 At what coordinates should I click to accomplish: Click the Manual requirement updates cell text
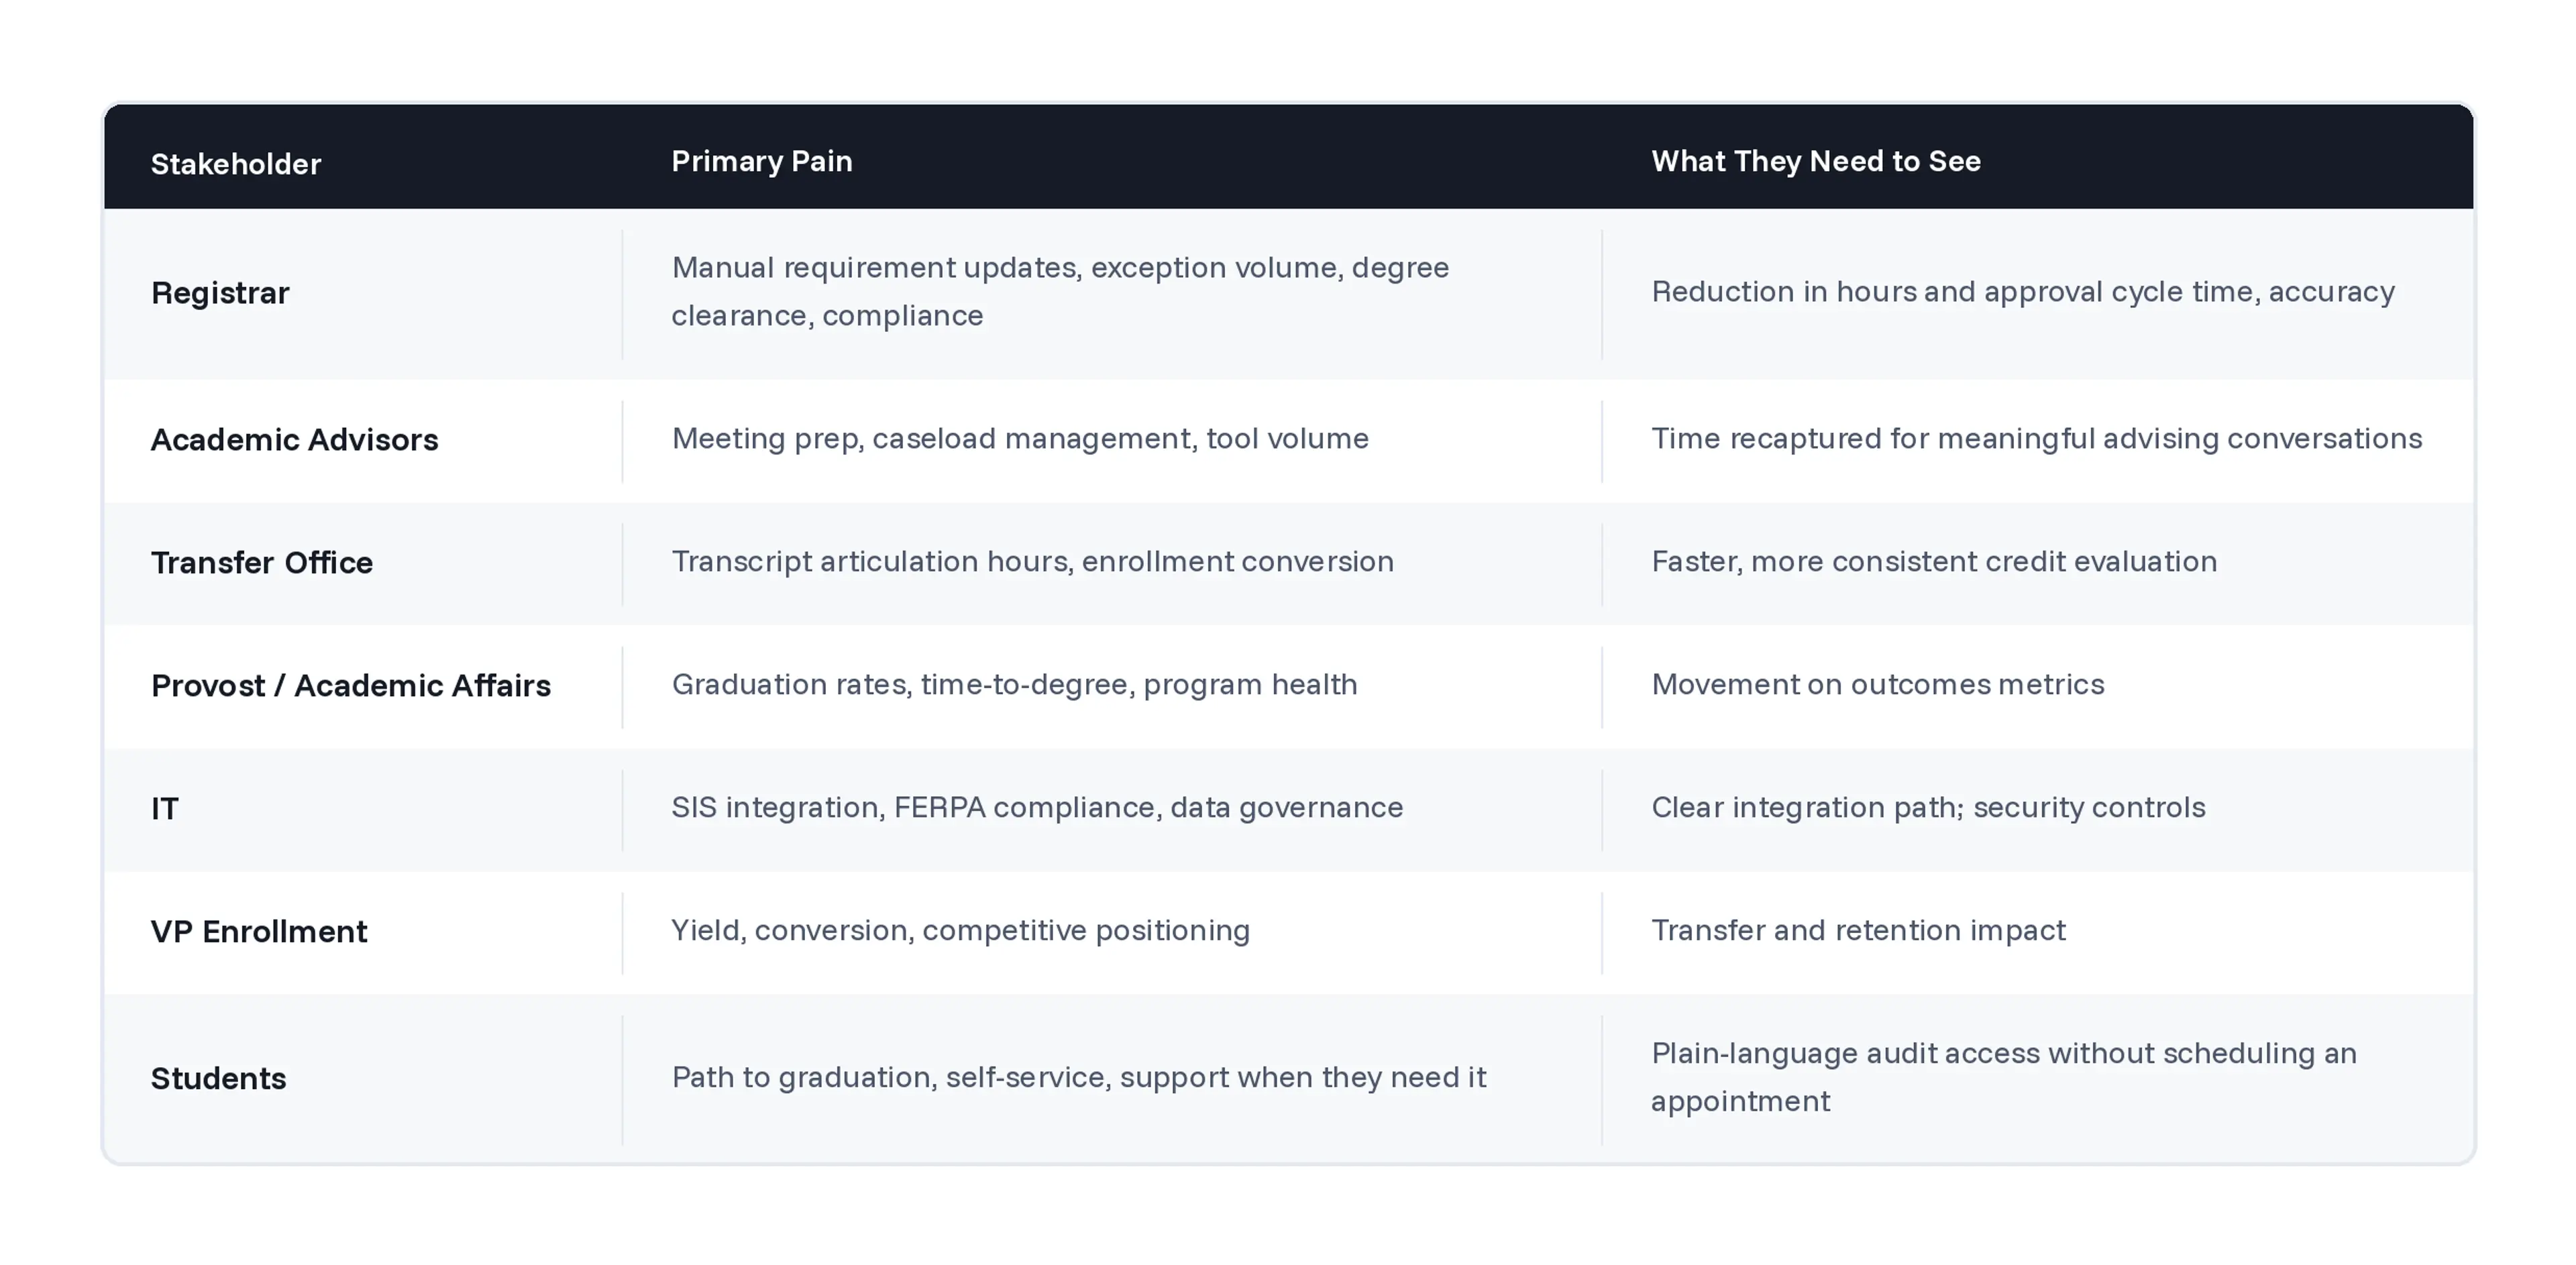click(1060, 291)
